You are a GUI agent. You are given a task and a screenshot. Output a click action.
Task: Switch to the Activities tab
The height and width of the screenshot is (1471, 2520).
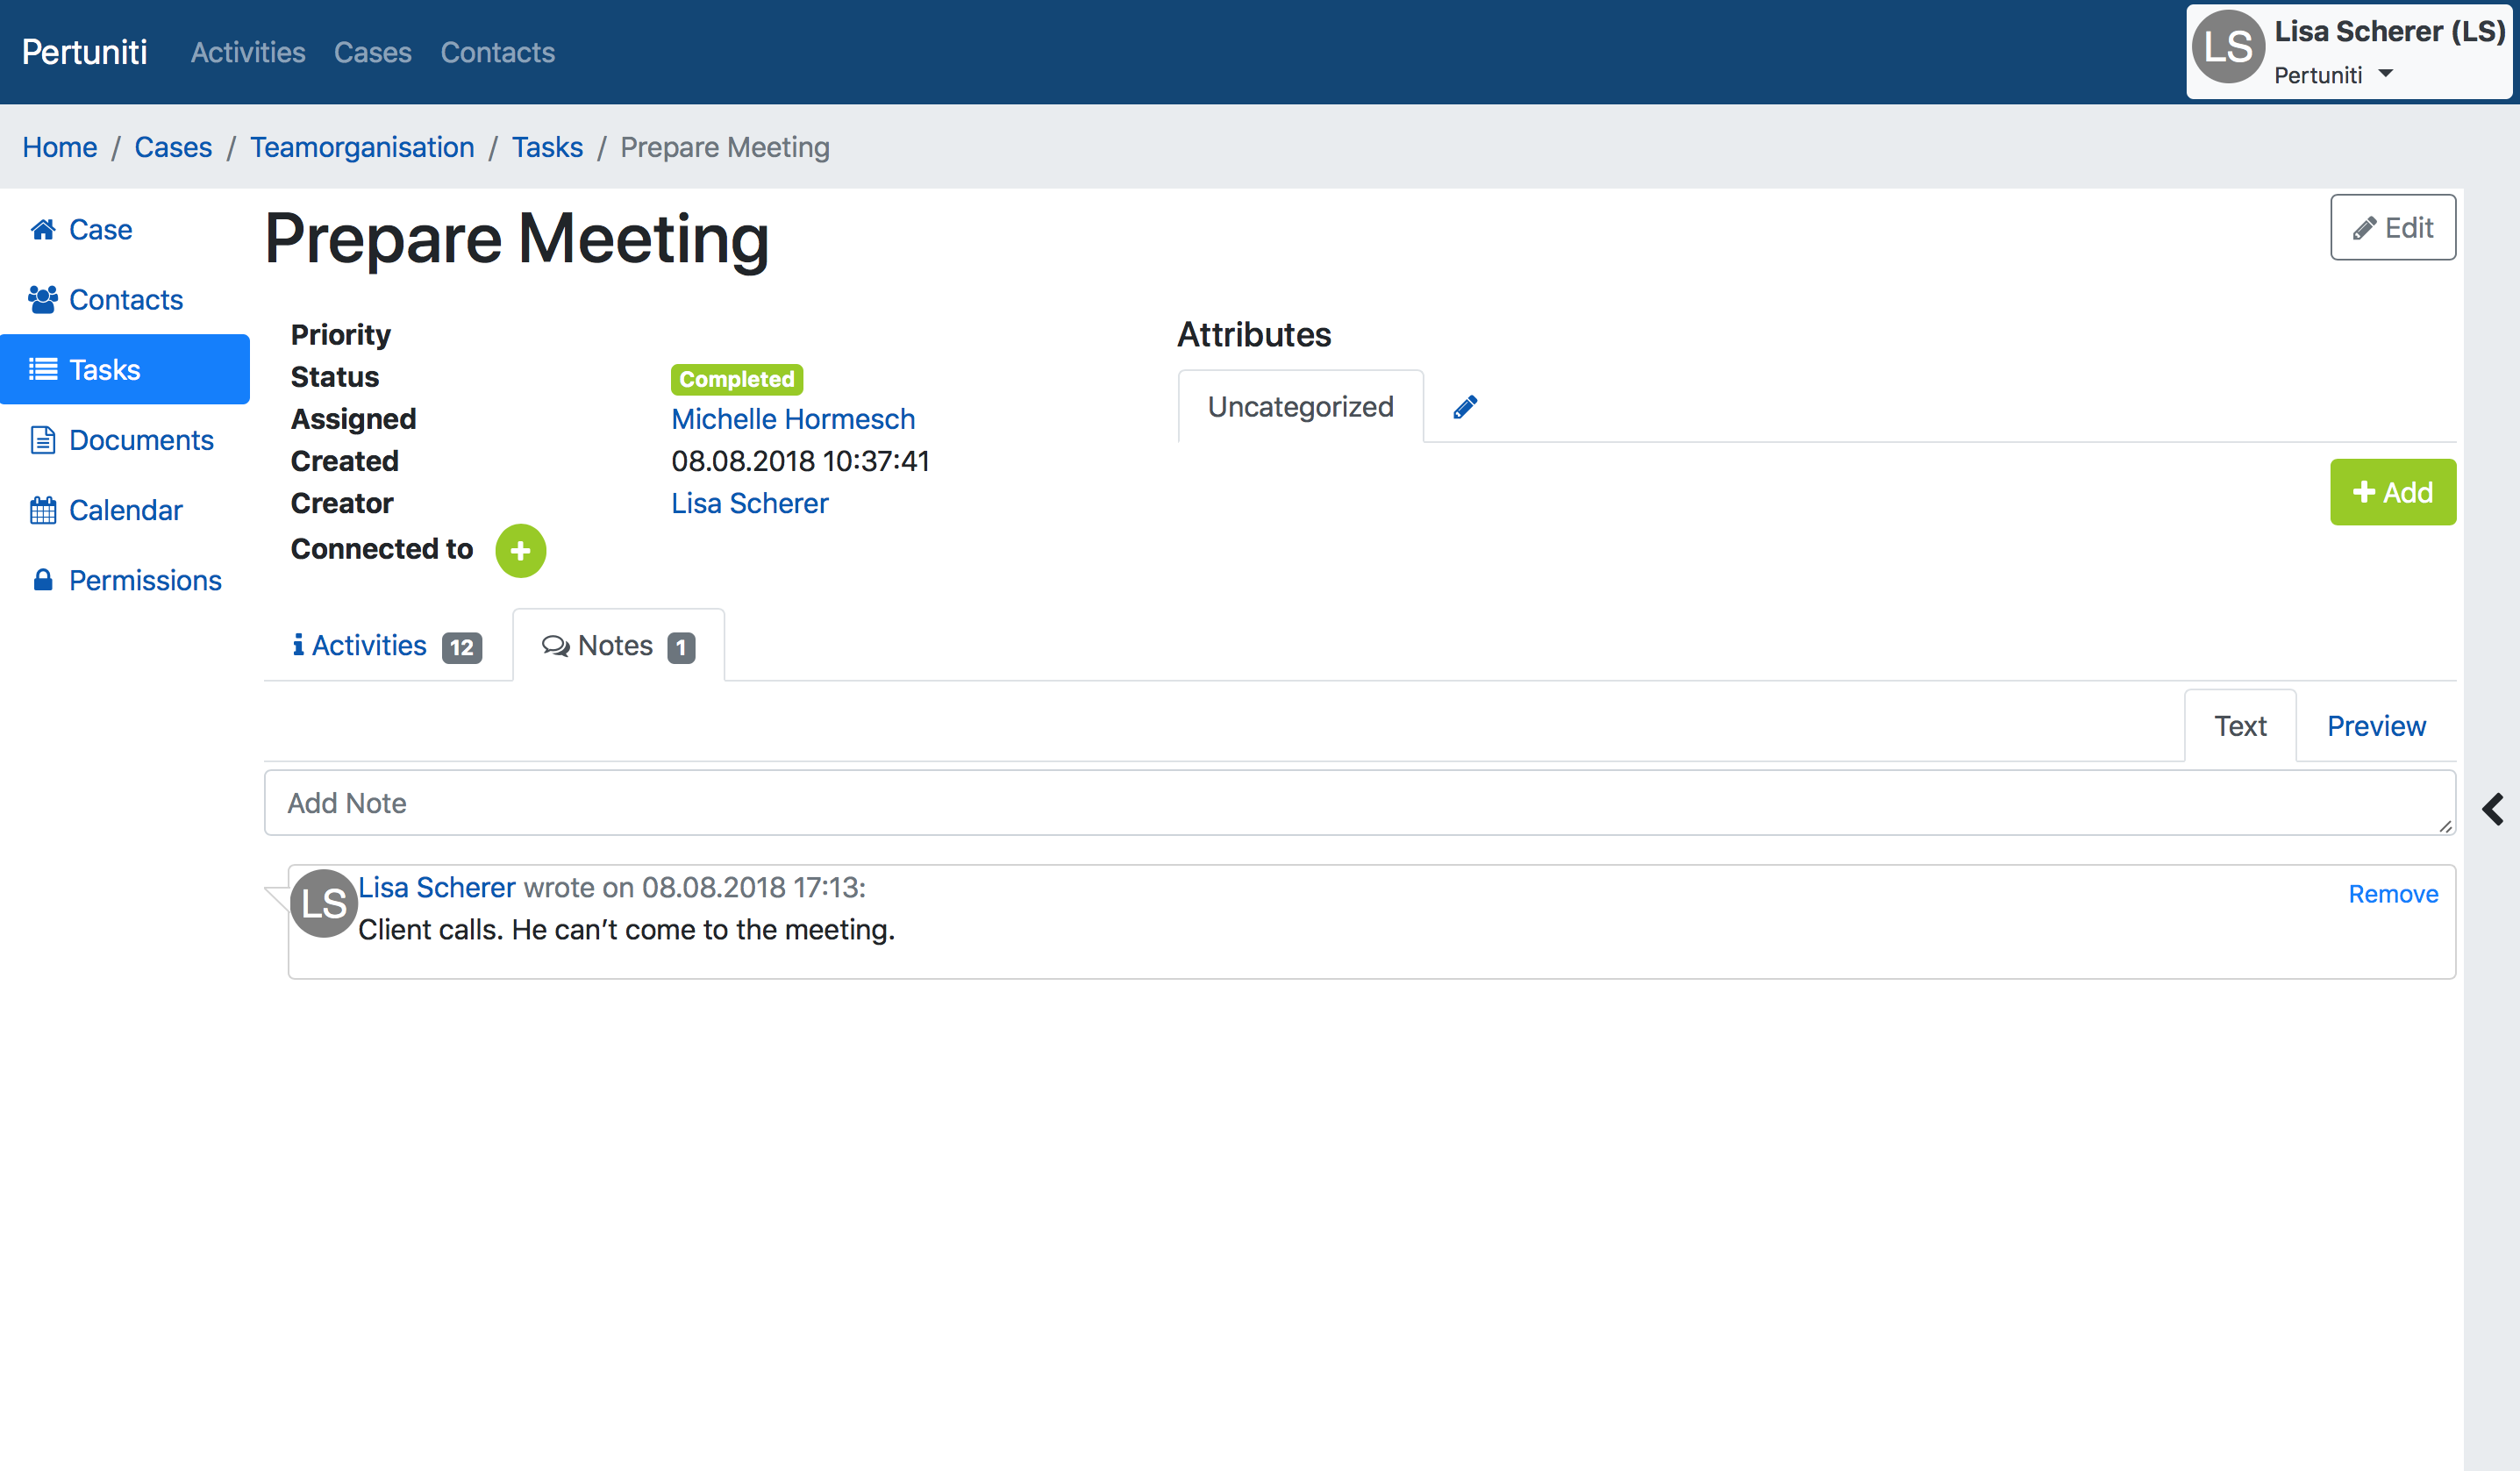(389, 645)
